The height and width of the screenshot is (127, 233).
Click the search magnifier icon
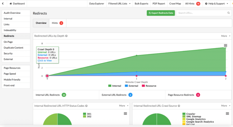point(228,13)
